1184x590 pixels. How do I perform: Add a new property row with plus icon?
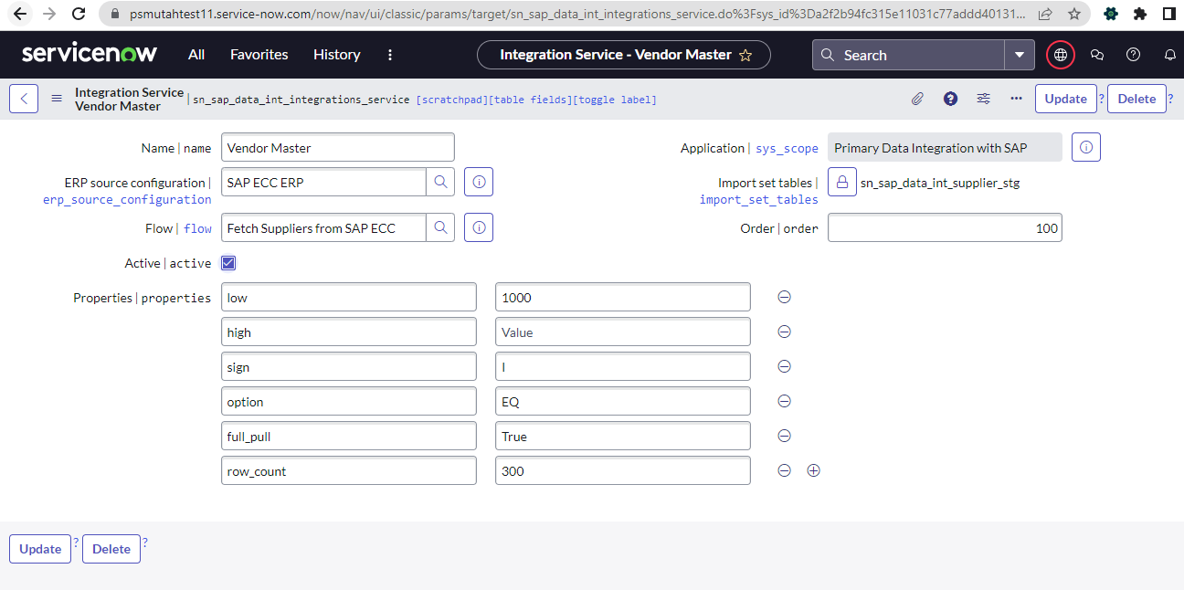coord(814,470)
